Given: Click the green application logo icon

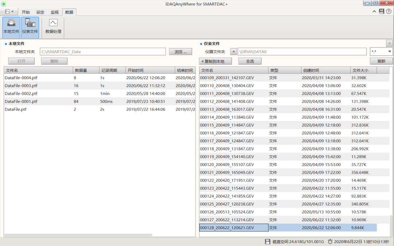Looking at the screenshot, I should pyautogui.click(x=4, y=4).
